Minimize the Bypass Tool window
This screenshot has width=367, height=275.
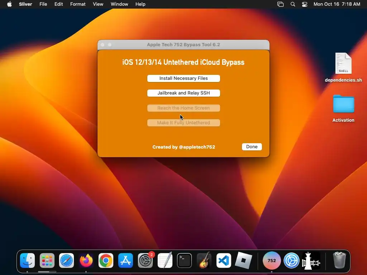click(110, 45)
